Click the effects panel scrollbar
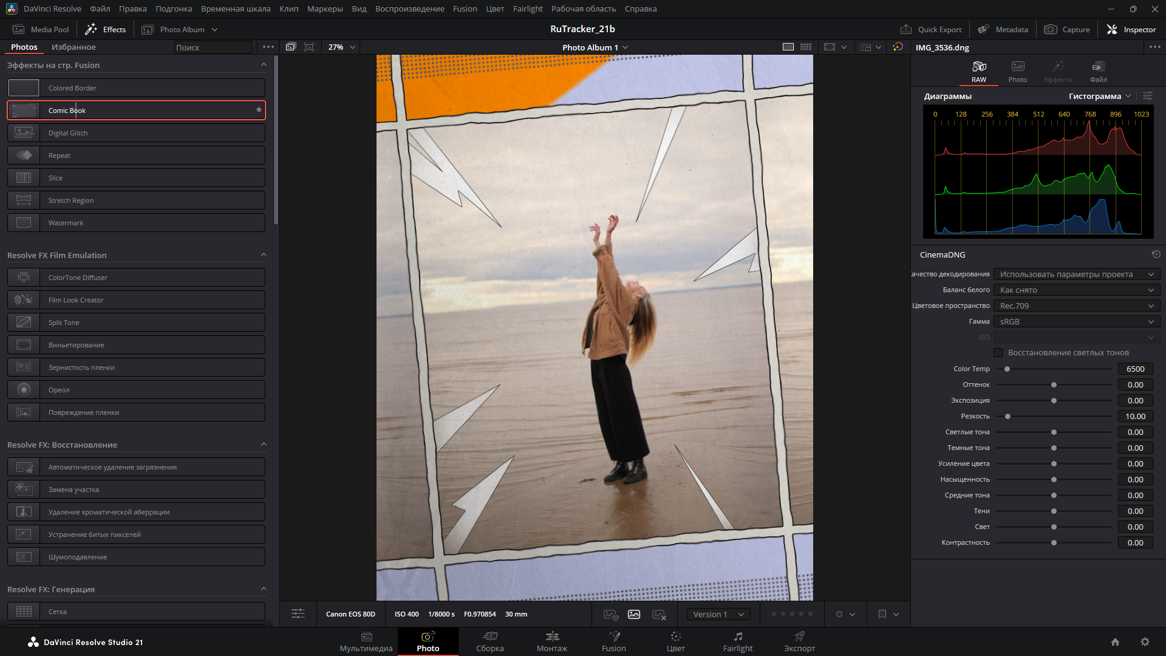This screenshot has height=656, width=1166. click(x=276, y=140)
